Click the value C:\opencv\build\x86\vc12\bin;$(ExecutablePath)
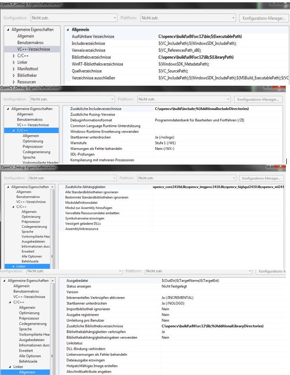This screenshot has width=290, height=375. coord(200,37)
